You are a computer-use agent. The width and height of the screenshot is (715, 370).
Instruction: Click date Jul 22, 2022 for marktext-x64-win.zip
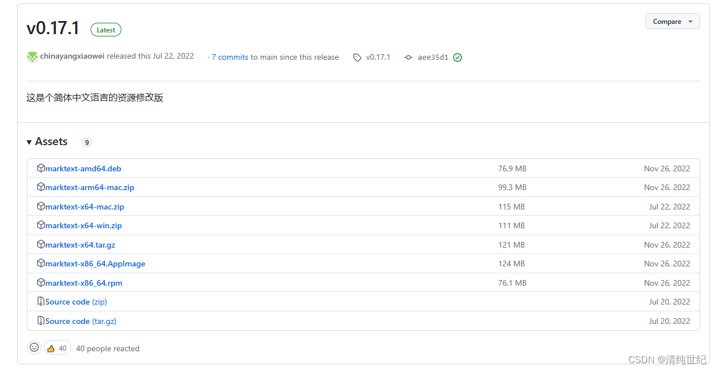coord(669,225)
